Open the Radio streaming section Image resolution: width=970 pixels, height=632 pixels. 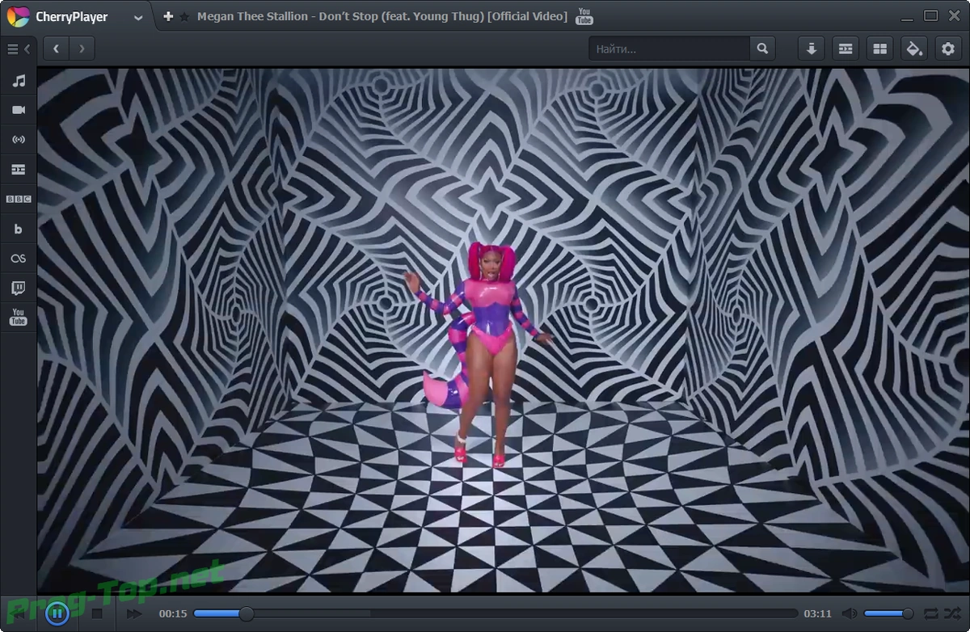click(x=18, y=140)
